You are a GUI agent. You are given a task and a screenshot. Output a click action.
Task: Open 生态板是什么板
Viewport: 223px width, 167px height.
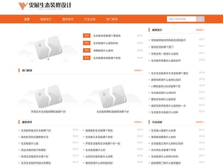pyautogui.click(x=30, y=144)
